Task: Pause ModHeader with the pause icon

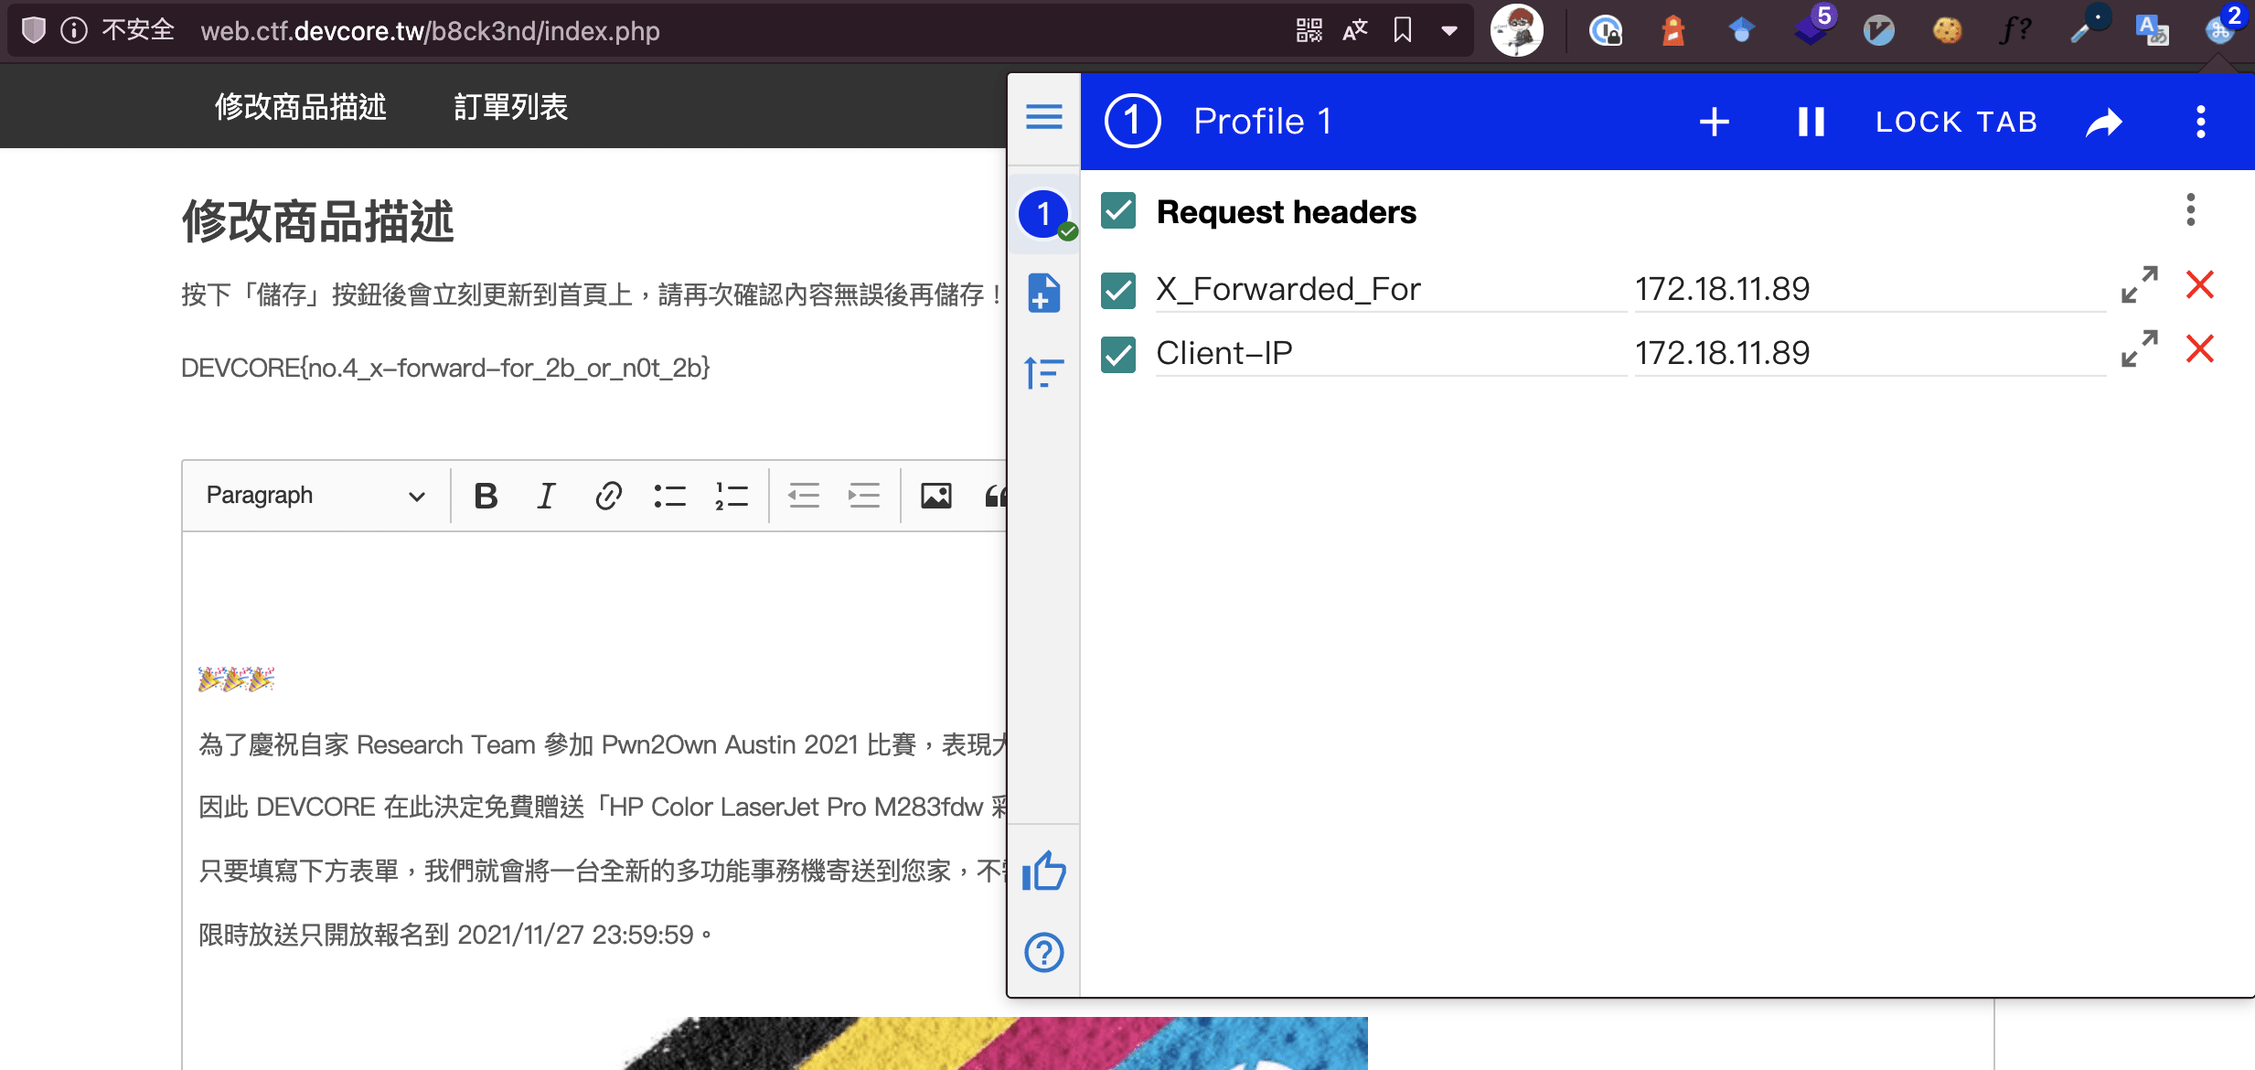Action: click(1811, 122)
